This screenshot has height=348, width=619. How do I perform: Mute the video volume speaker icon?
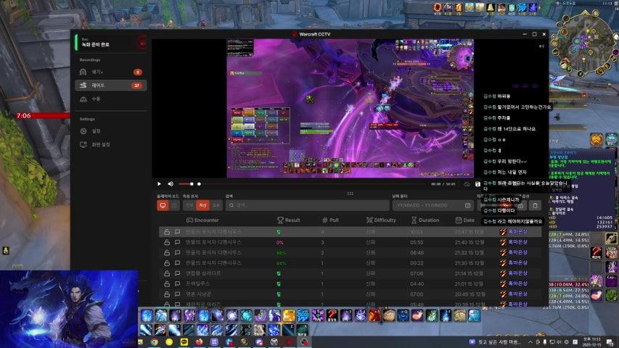[171, 184]
